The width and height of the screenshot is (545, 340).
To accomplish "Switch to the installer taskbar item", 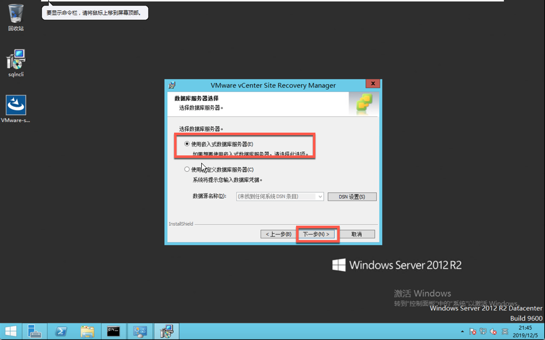I will click(167, 331).
